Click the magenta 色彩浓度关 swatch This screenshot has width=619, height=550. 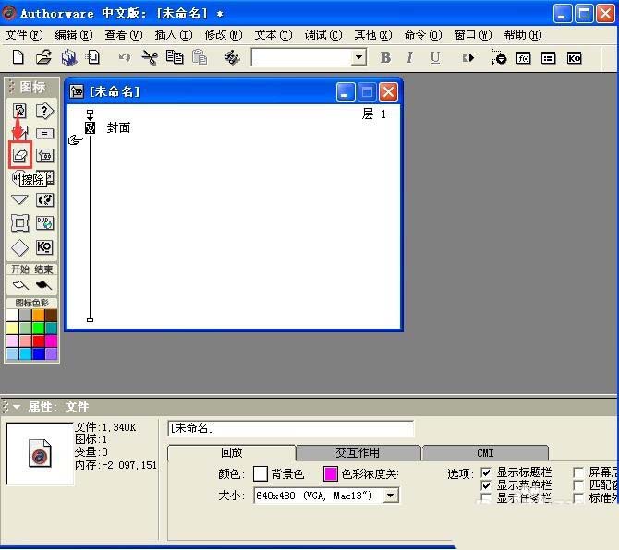click(331, 473)
